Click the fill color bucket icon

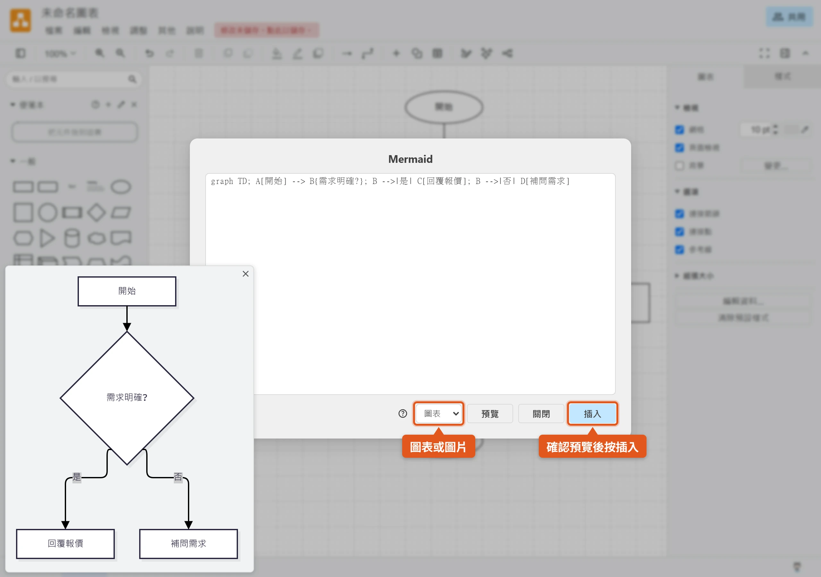[277, 54]
